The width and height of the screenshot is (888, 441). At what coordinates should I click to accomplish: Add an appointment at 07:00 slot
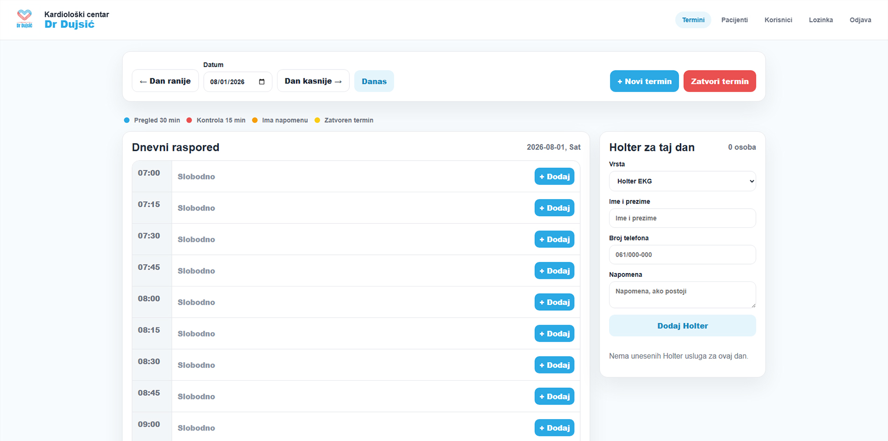tap(554, 176)
